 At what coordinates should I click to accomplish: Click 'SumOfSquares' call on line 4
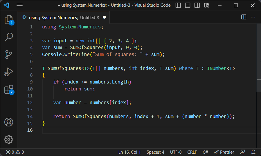tap(87, 47)
